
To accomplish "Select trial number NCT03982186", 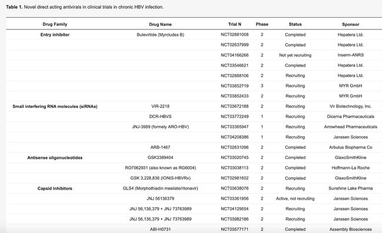I will (234, 219).
